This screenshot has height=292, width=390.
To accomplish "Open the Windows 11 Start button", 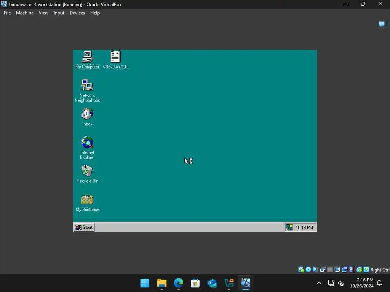I will point(145,283).
